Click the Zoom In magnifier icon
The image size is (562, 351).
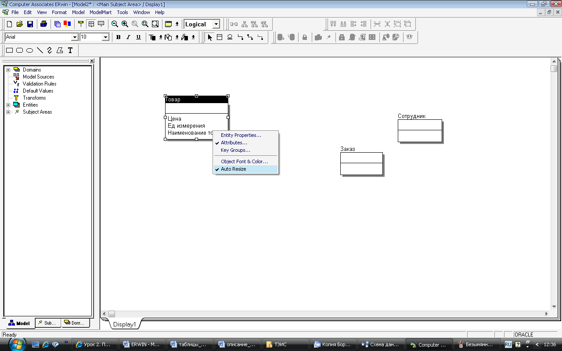[x=125, y=24]
